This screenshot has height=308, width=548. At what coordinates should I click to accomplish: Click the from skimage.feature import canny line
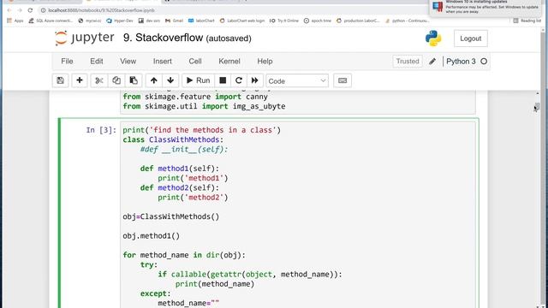(x=195, y=97)
